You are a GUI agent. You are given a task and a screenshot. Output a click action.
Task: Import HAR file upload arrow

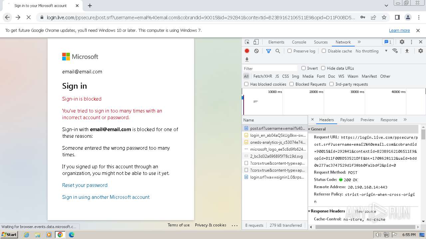pyautogui.click(x=407, y=51)
